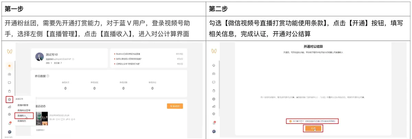
Task: Select 直播间管理 in the flyout menu
Action: coord(22,105)
